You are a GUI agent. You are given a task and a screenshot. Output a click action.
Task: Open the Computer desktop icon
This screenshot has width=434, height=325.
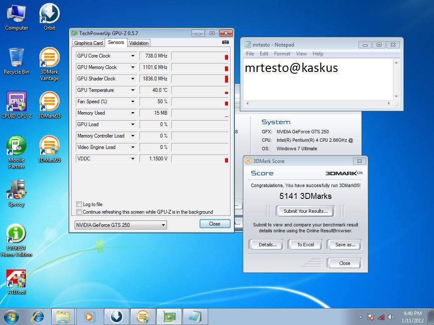coord(17,17)
